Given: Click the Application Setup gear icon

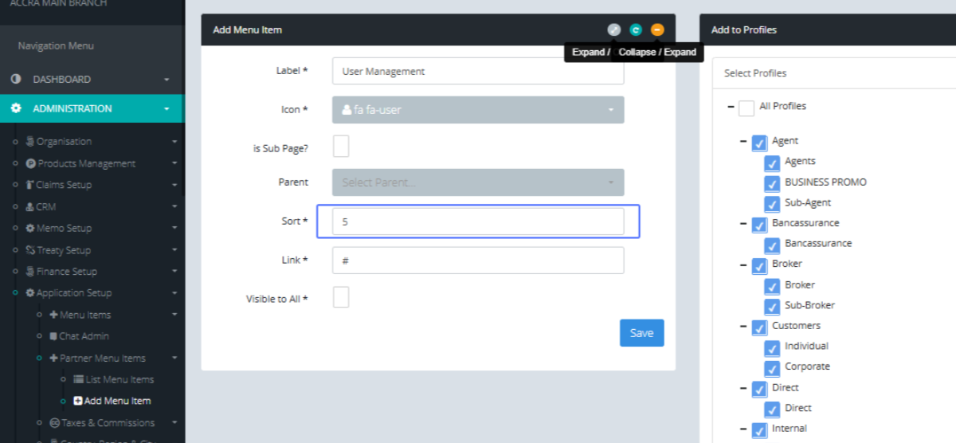Looking at the screenshot, I should coord(30,293).
